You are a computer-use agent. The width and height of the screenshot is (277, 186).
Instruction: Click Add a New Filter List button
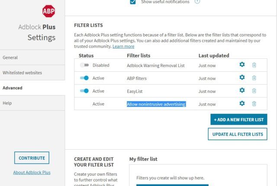click(238, 119)
